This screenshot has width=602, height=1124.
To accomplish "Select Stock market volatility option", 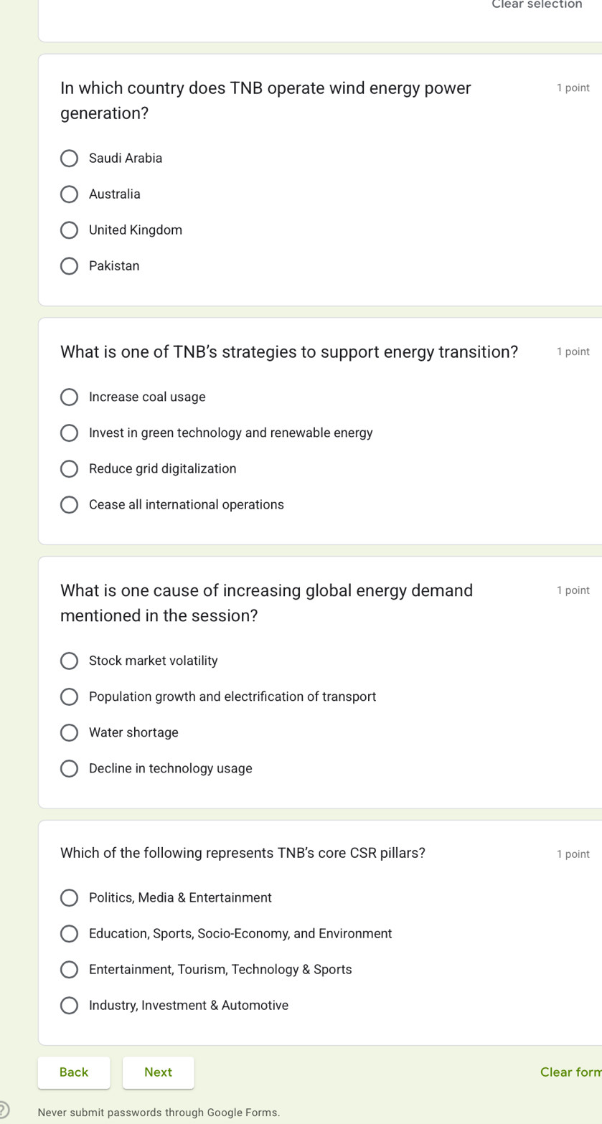I will [69, 661].
